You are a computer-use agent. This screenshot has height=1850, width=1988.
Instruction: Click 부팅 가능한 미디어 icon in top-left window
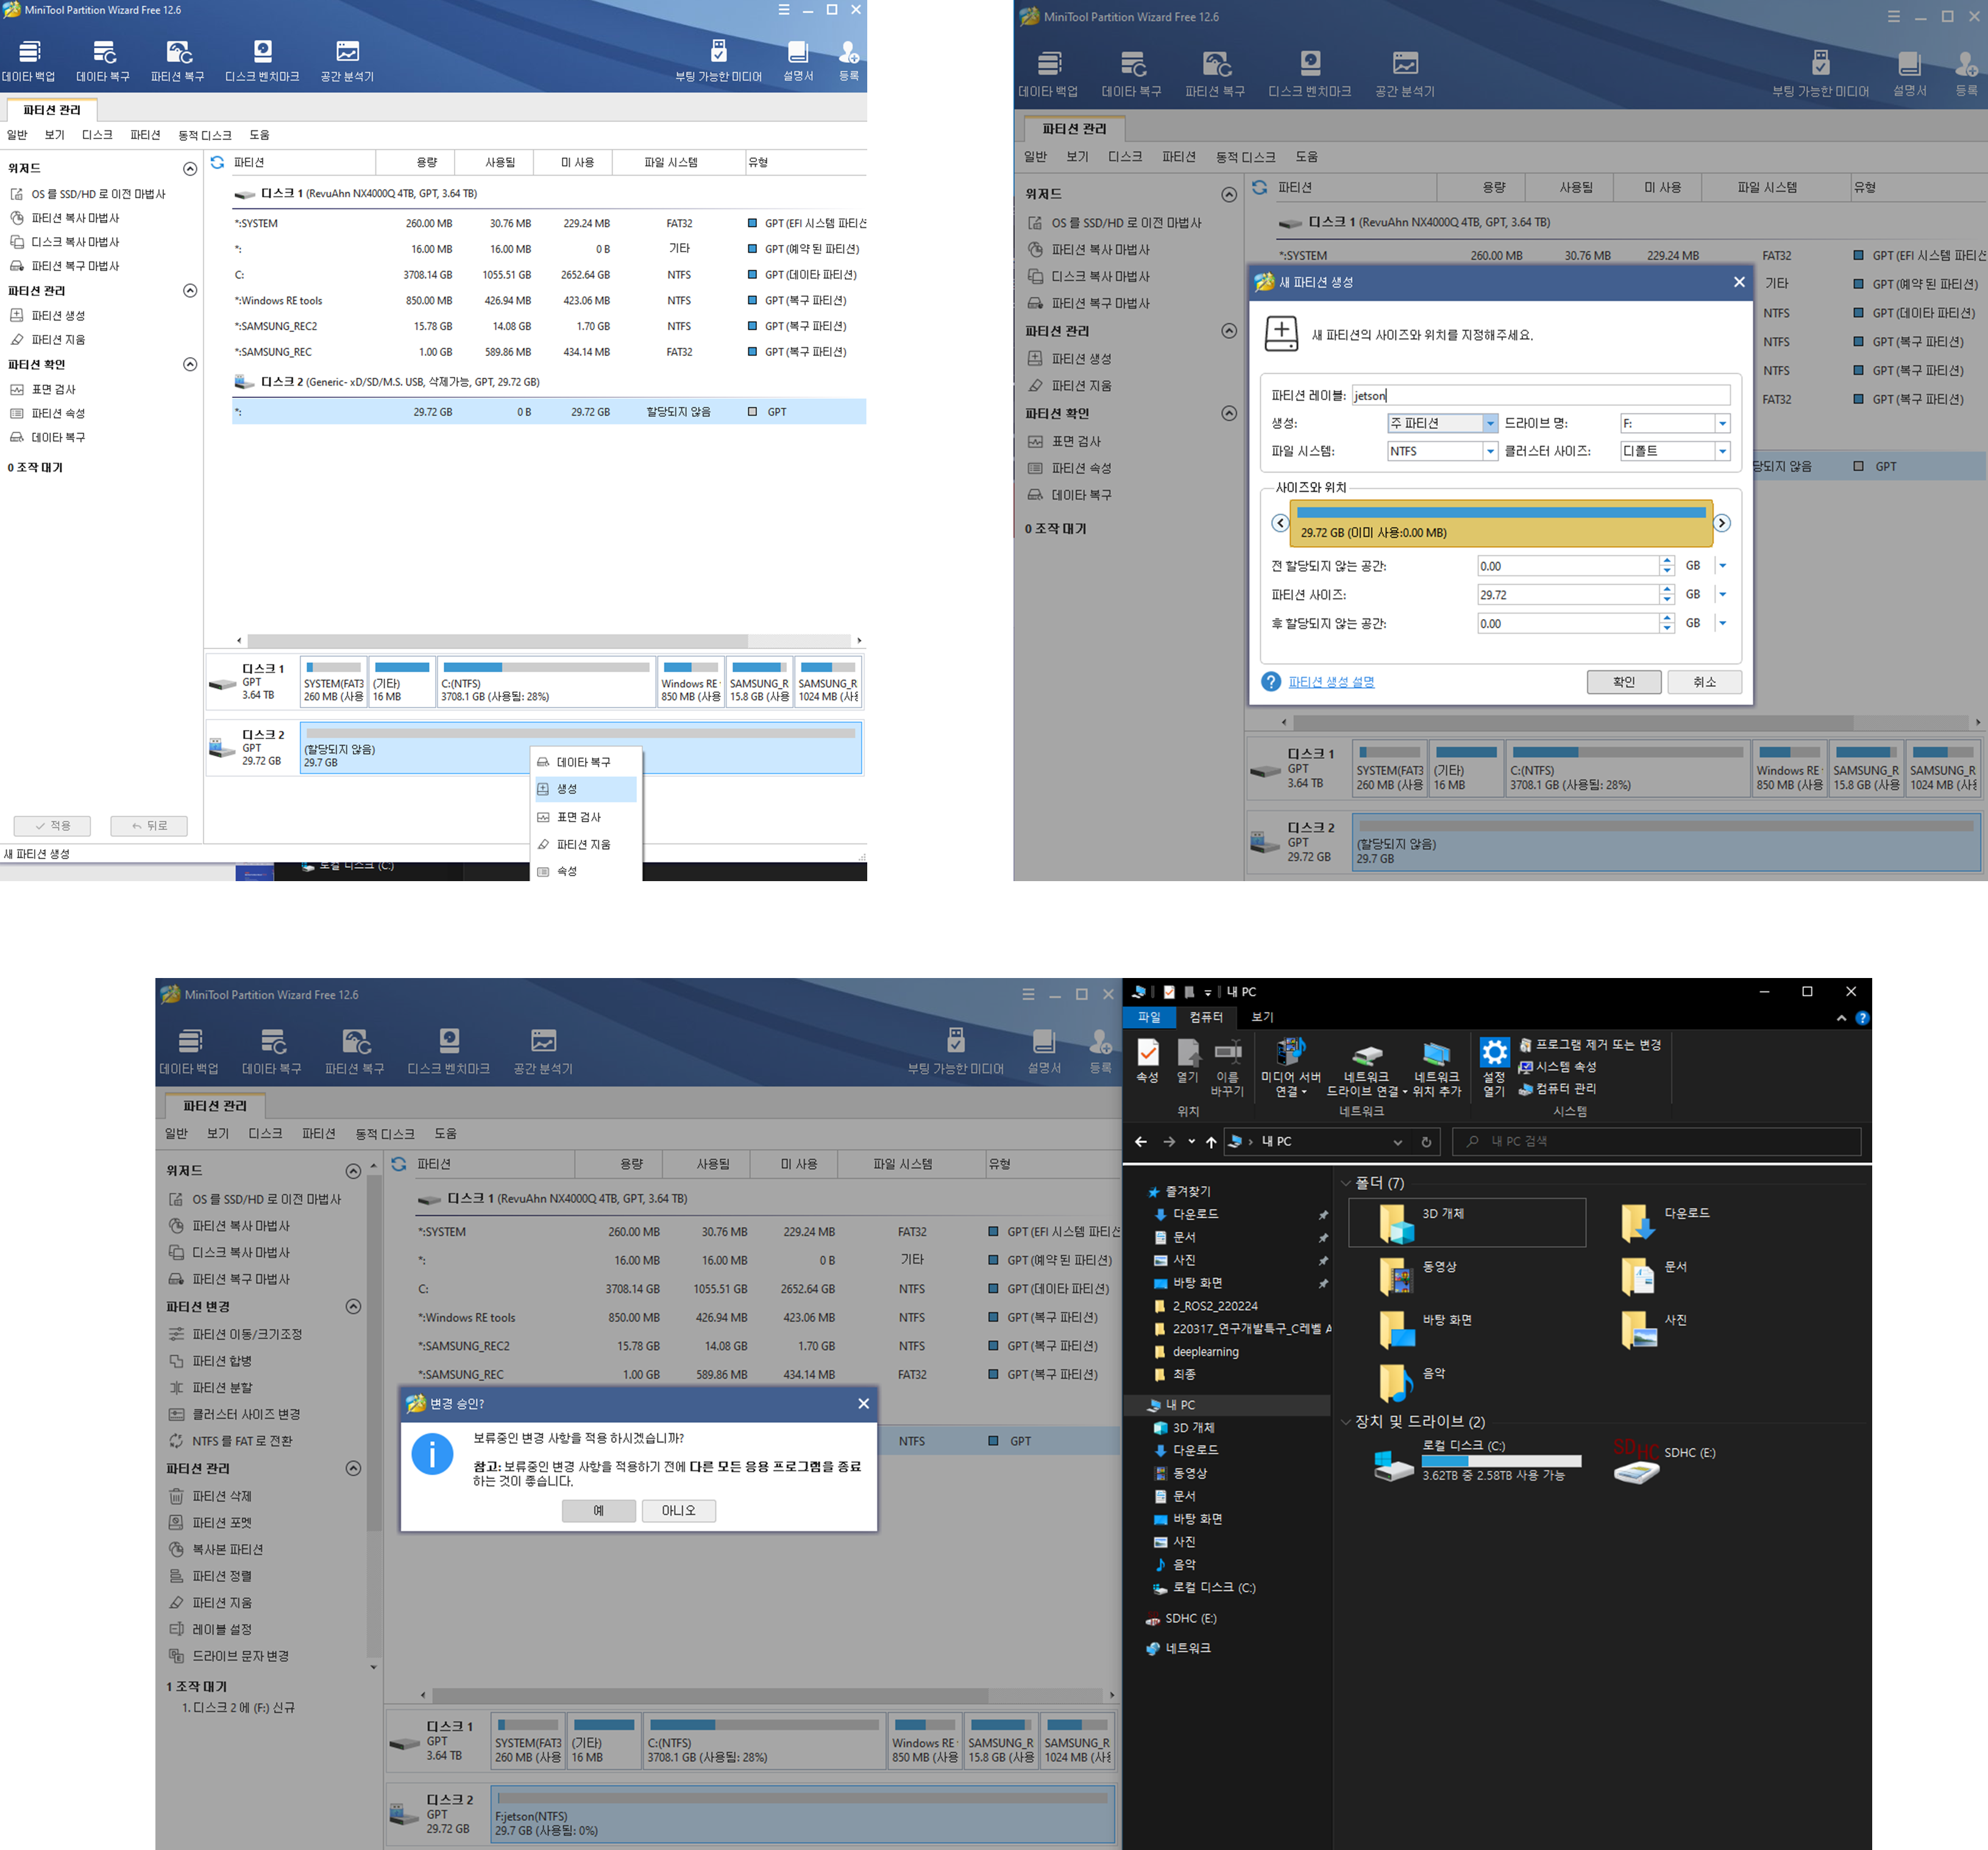click(718, 52)
